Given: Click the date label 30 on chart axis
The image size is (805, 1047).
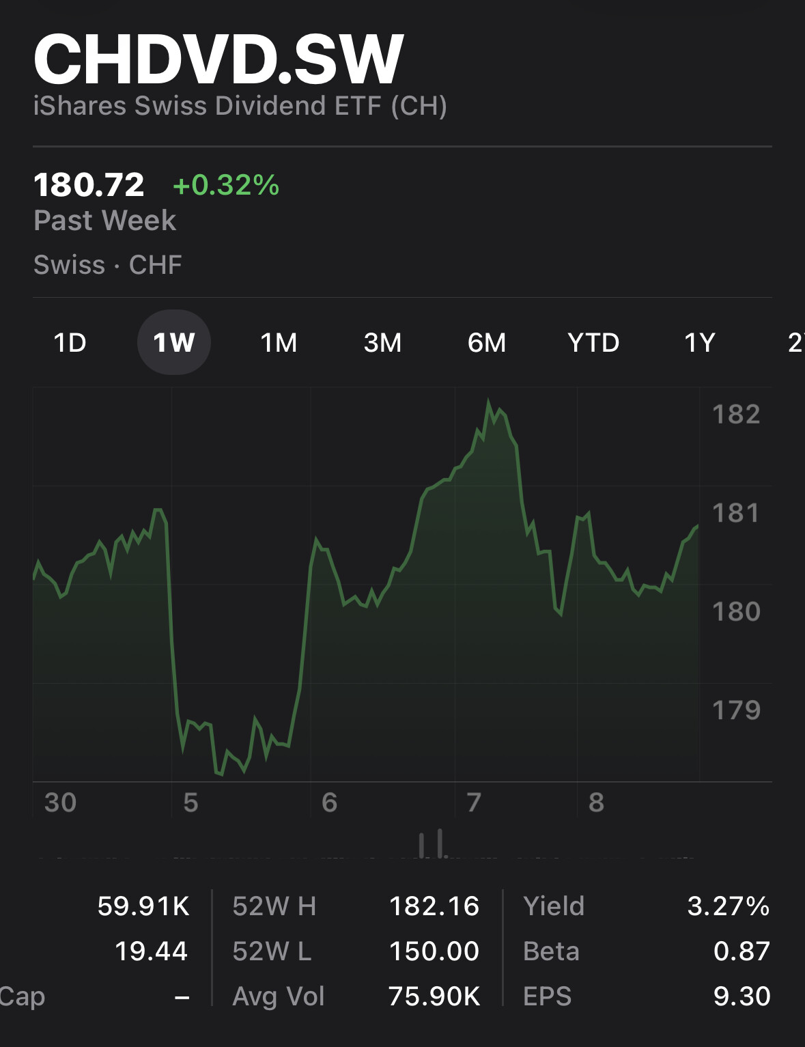Looking at the screenshot, I should point(60,802).
